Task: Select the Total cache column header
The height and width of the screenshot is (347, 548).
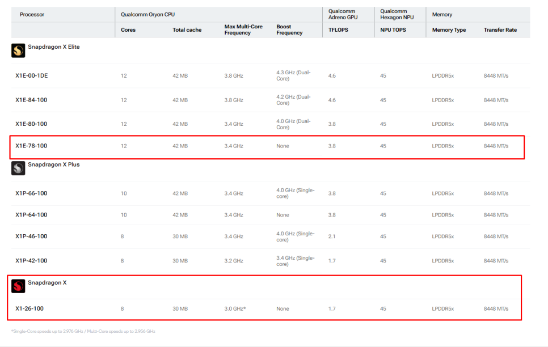Action: pos(187,30)
